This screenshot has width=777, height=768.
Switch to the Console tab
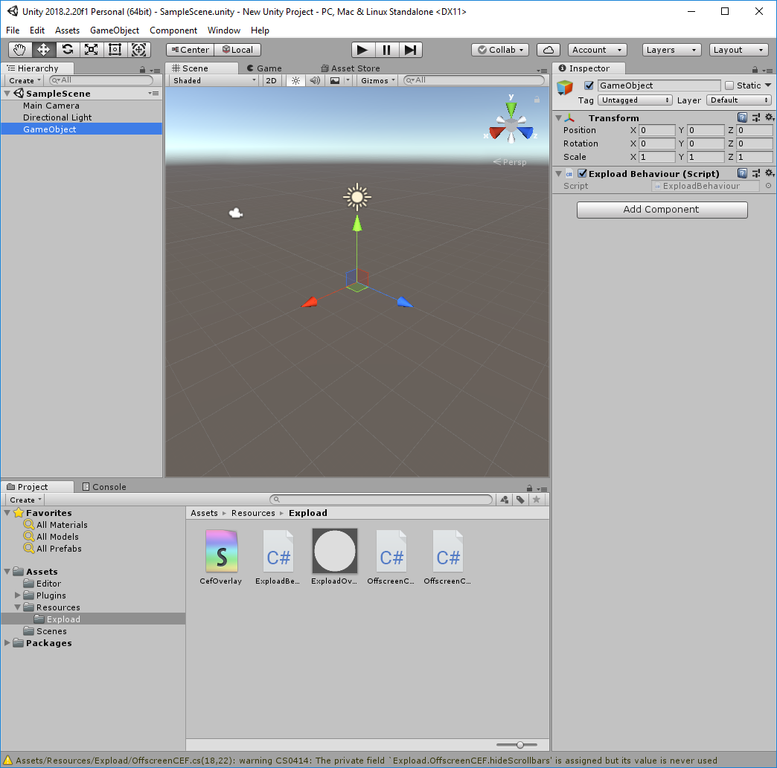tap(104, 487)
